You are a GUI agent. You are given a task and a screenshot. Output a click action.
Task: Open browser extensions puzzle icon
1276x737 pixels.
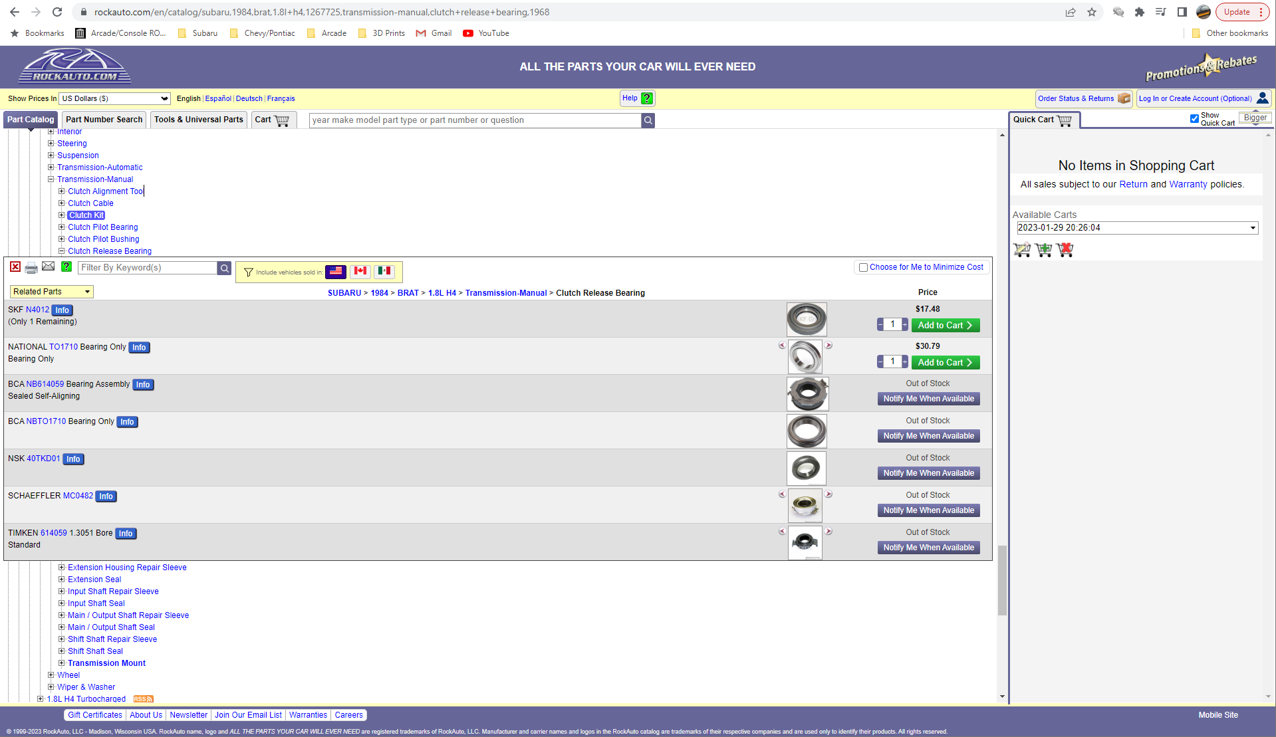coord(1140,12)
